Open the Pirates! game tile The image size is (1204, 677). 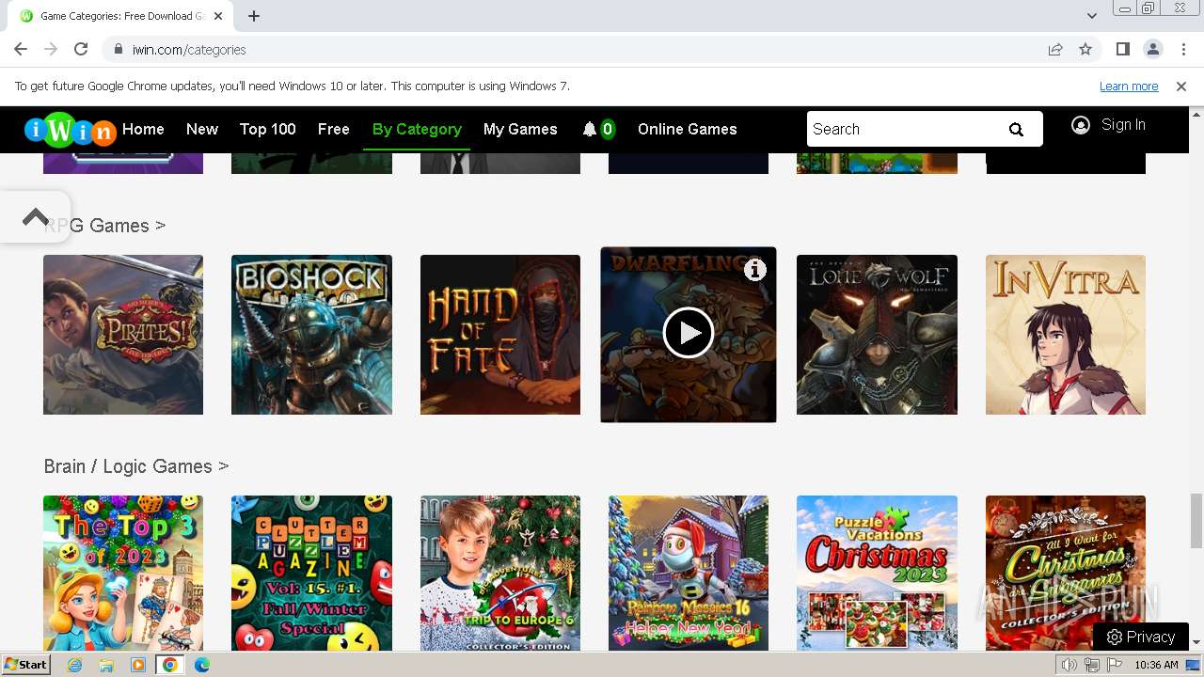coord(123,335)
